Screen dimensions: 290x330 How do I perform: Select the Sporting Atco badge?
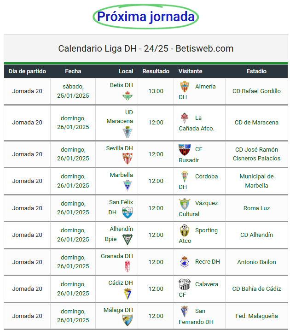coord(185,230)
